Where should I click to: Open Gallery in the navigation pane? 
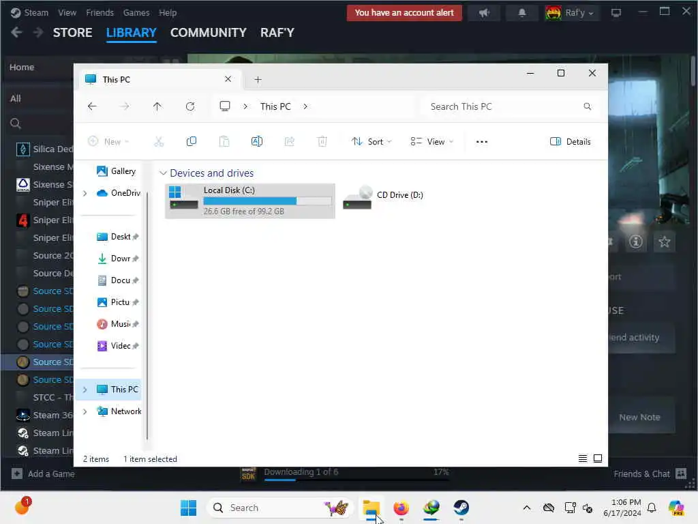[x=116, y=171]
